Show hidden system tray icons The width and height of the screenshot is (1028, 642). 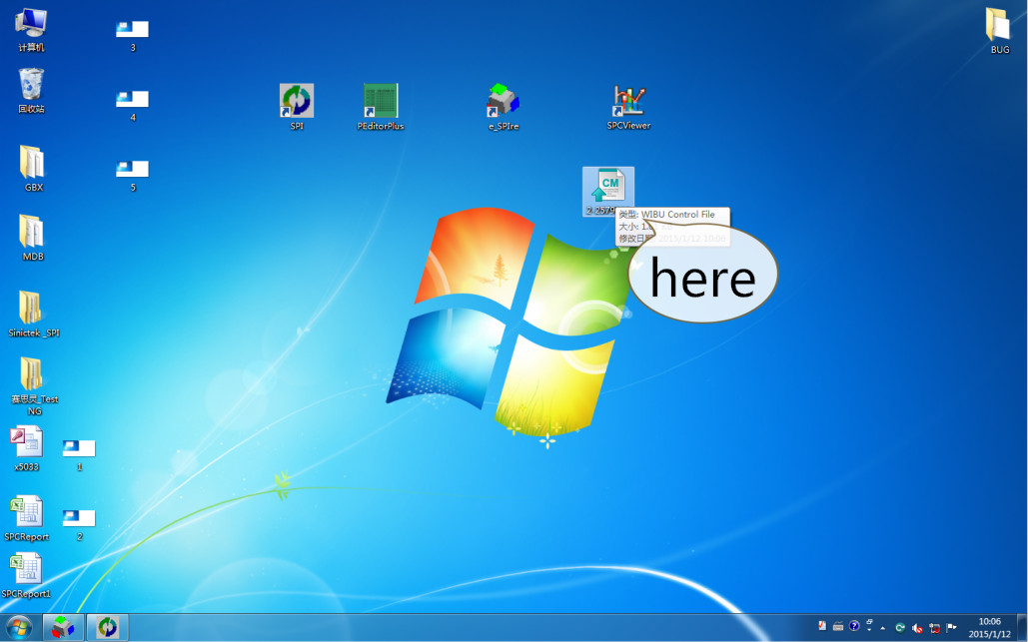click(x=883, y=627)
